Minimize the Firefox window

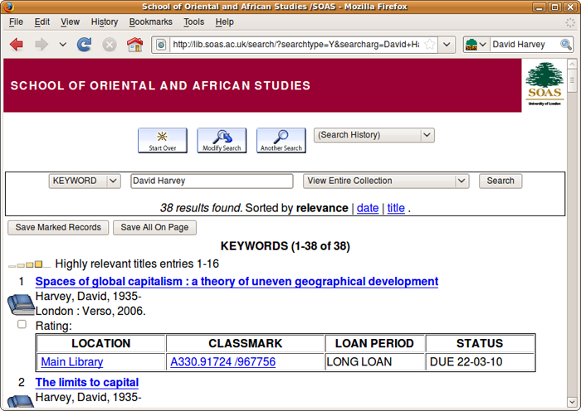pyautogui.click(x=539, y=7)
